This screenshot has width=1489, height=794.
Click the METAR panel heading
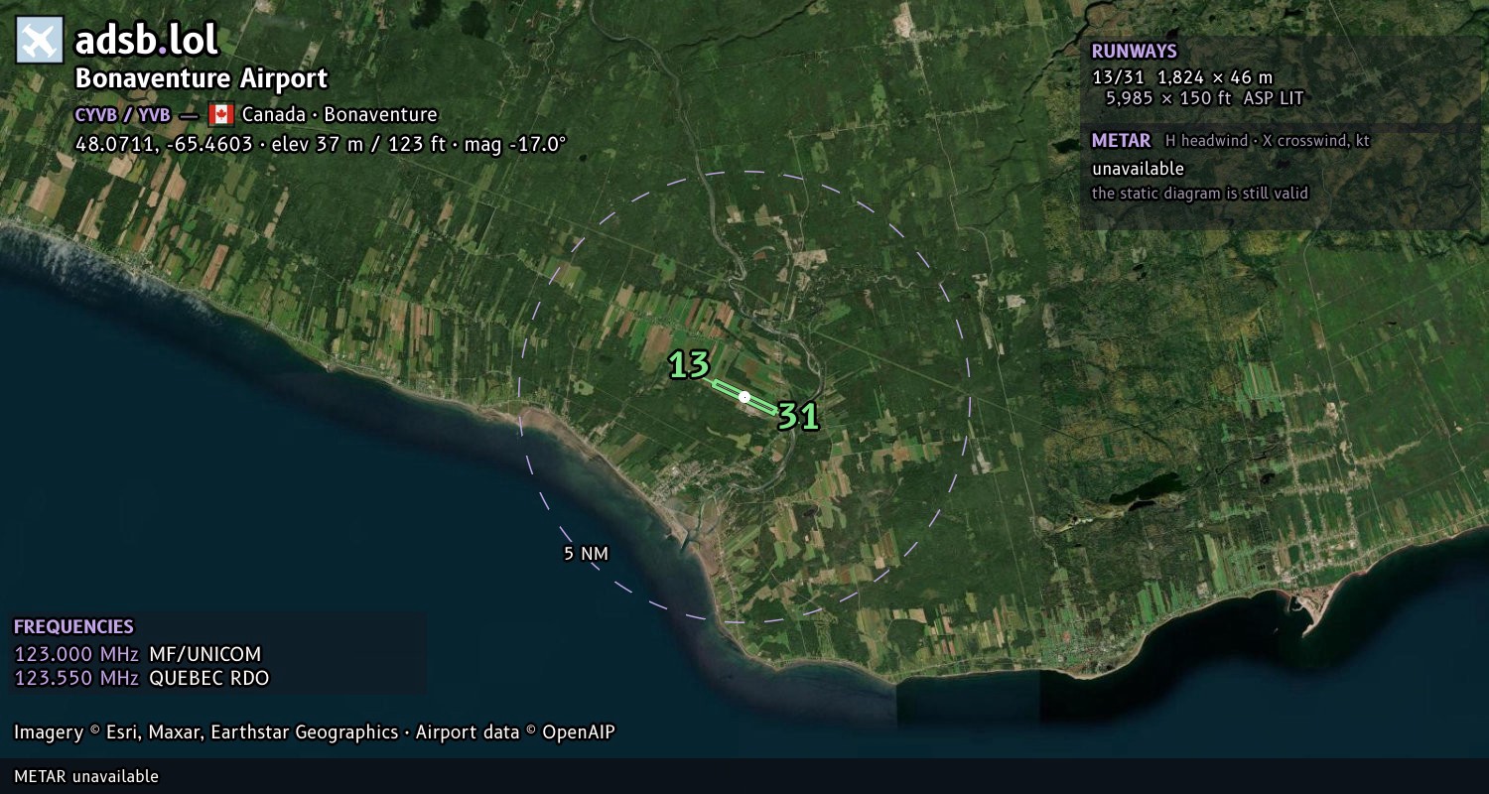[1121, 141]
